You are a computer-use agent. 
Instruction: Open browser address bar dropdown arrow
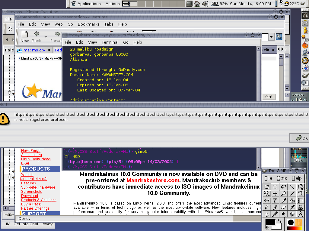click(x=271, y=37)
